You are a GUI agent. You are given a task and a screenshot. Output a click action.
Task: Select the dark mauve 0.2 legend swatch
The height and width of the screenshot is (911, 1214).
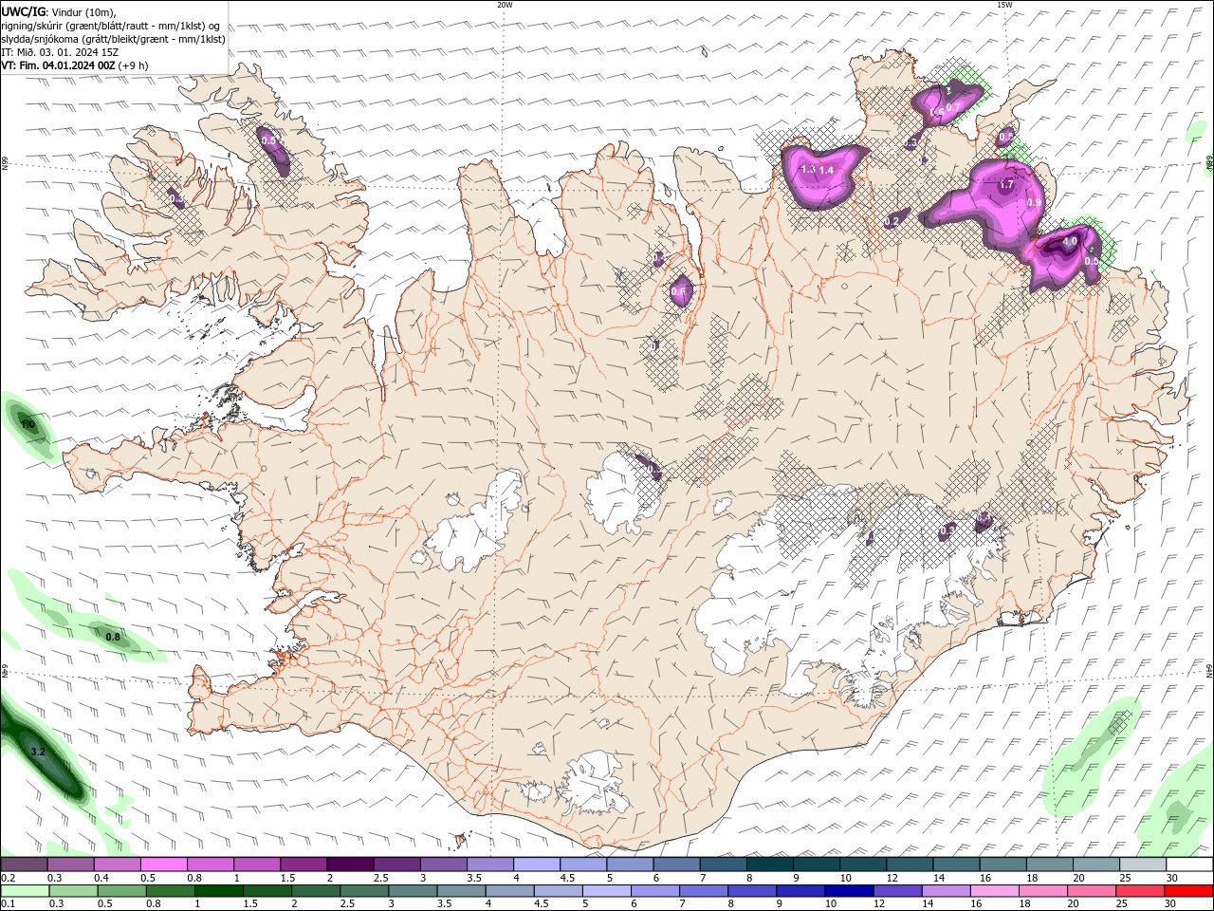[x=24, y=864]
